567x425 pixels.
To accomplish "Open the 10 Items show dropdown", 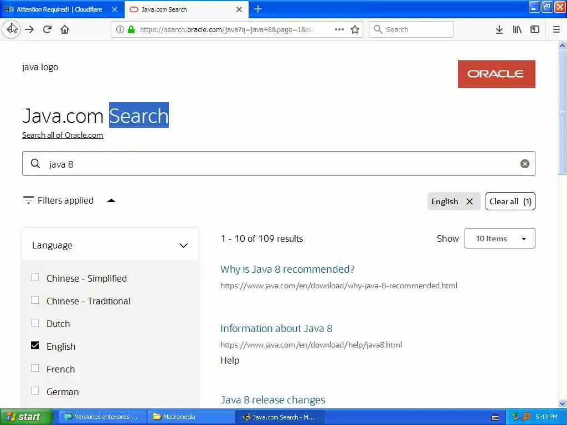I will pos(499,239).
